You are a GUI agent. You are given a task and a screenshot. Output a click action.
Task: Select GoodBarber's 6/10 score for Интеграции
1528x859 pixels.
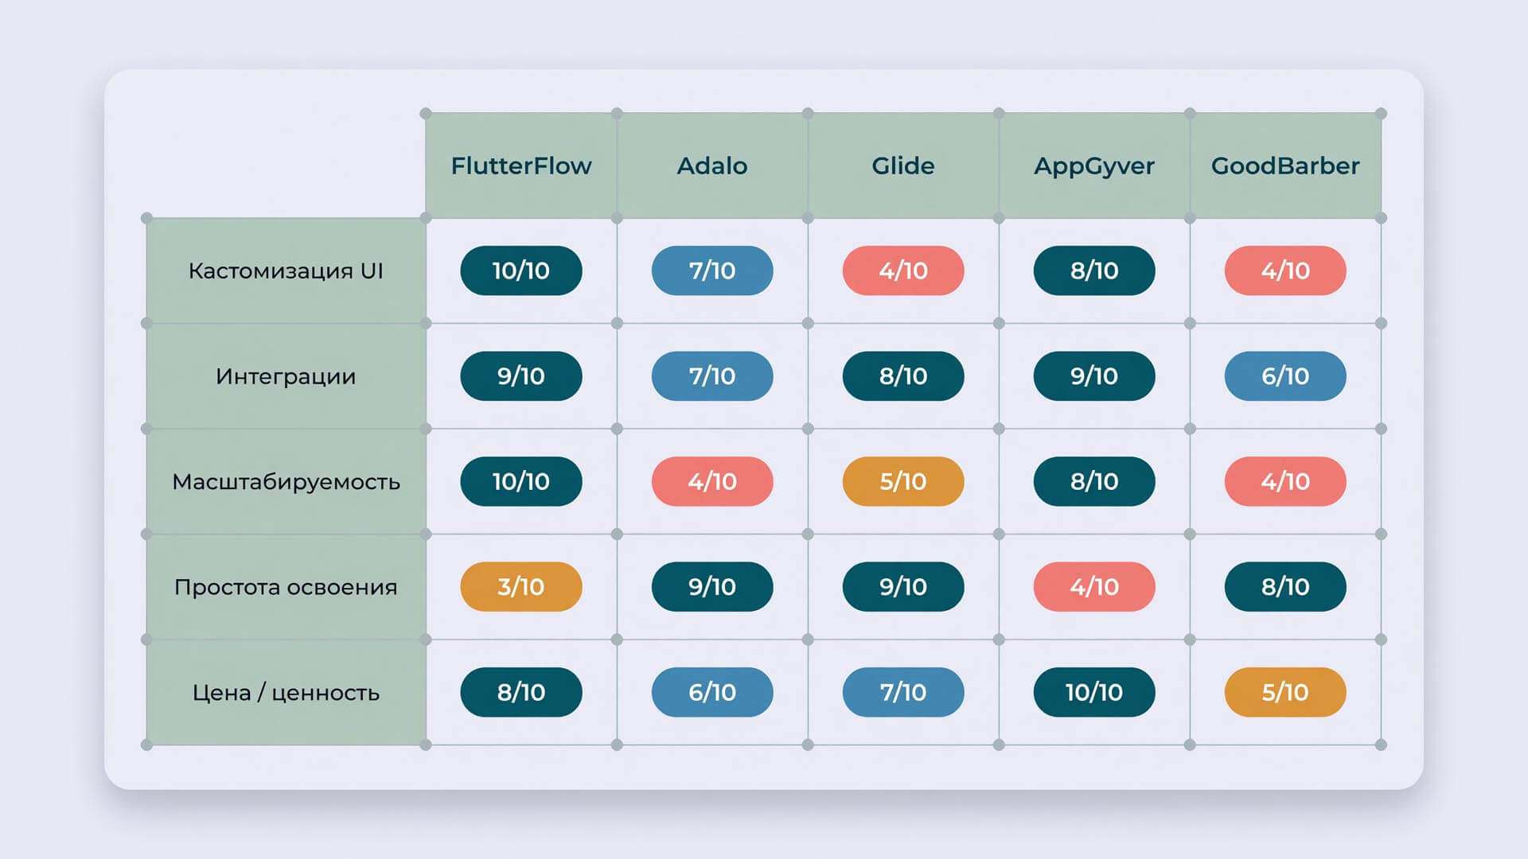tap(1285, 376)
